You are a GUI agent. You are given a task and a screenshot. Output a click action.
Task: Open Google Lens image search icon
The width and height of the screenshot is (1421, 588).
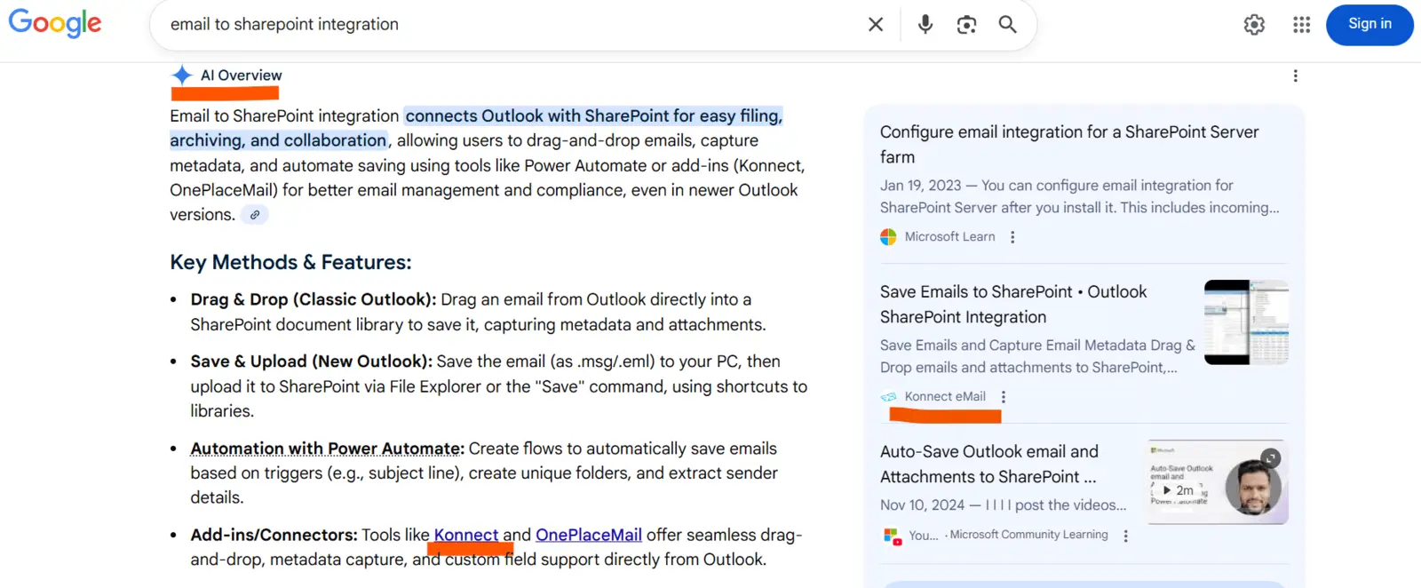(x=966, y=25)
